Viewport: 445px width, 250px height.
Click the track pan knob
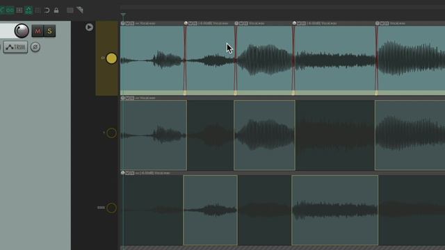coord(22,31)
